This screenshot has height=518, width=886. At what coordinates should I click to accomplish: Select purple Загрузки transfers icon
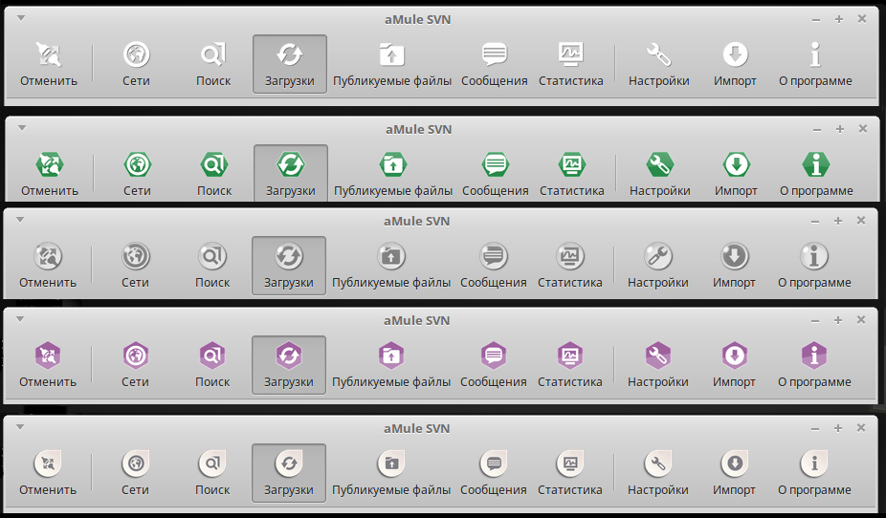point(289,356)
